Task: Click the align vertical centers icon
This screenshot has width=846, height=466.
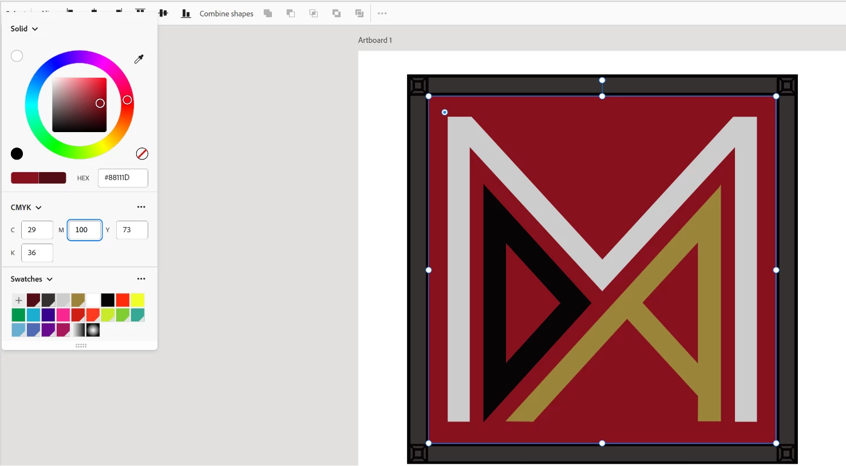Action: (163, 13)
